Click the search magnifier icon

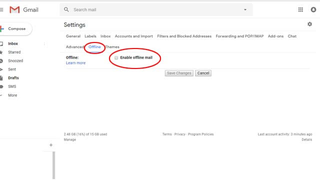(66, 9)
